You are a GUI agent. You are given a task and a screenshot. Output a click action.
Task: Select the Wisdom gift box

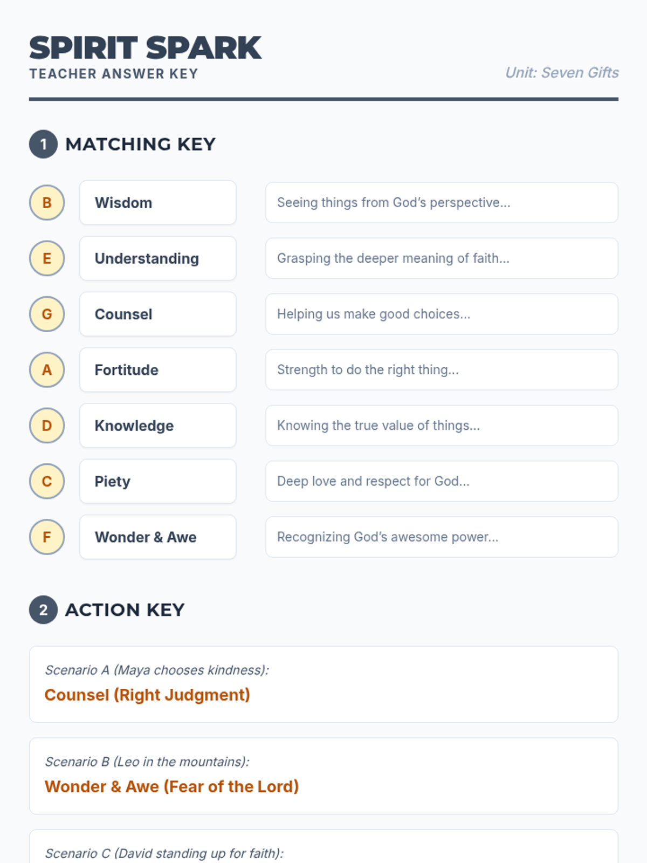(x=157, y=203)
